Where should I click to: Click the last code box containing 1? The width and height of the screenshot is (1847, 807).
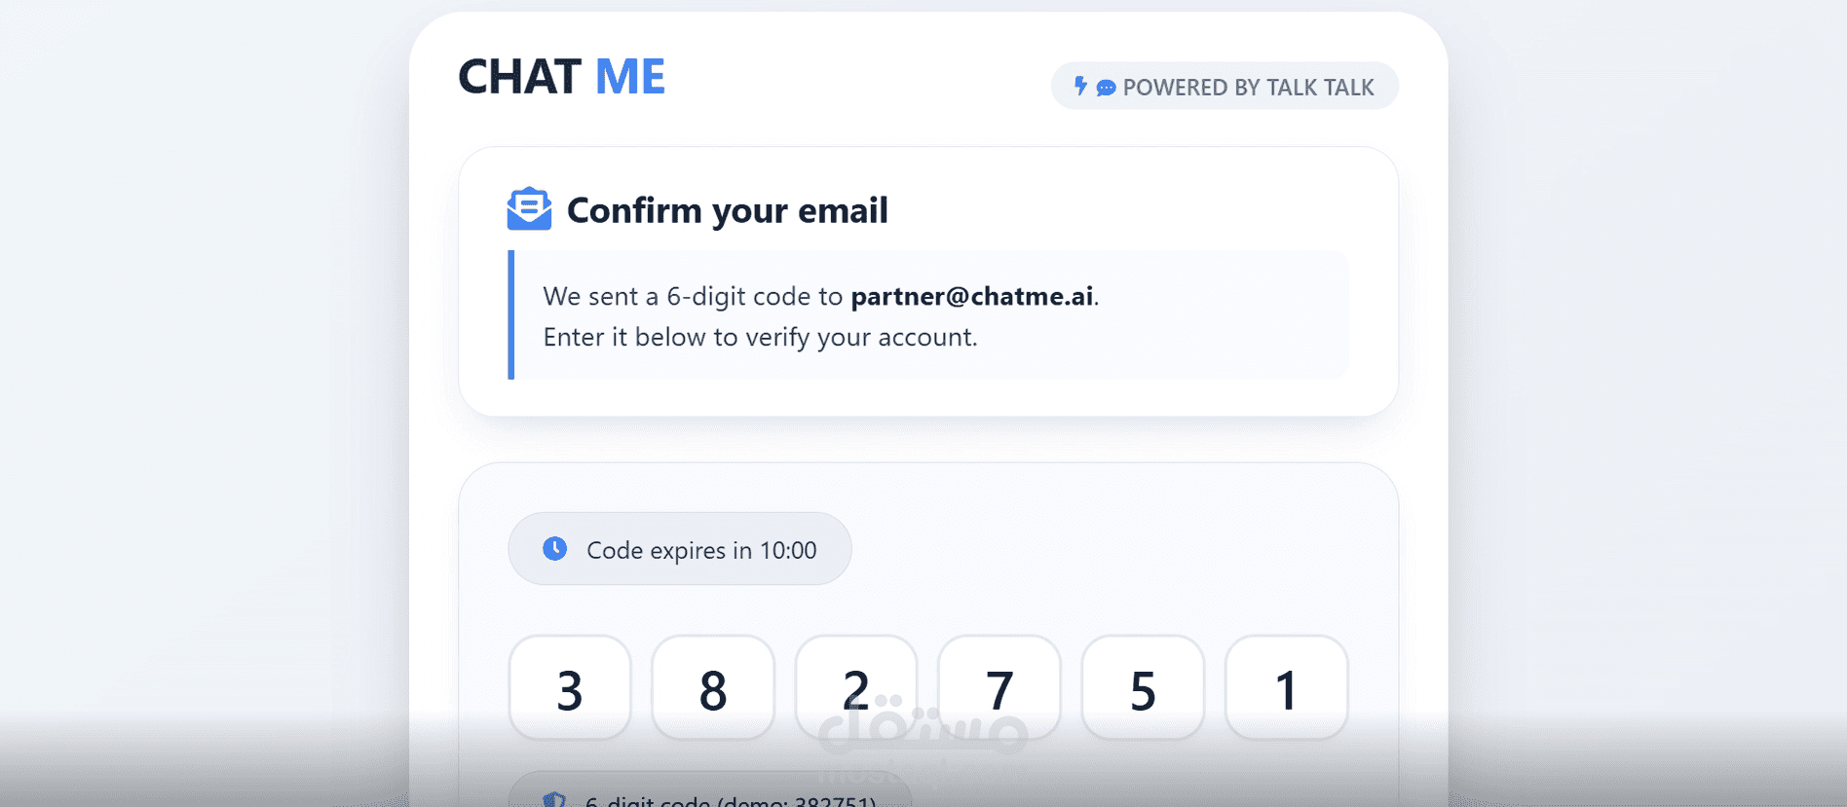click(x=1286, y=688)
